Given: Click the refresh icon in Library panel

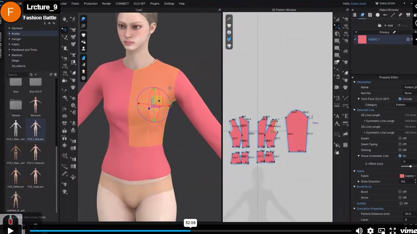Looking at the screenshot, I should coord(51,75).
